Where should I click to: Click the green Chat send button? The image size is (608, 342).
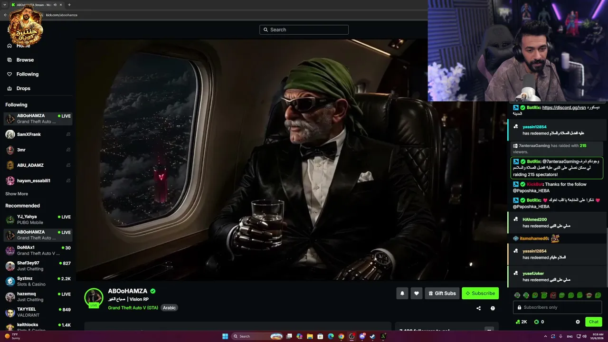[594, 322]
